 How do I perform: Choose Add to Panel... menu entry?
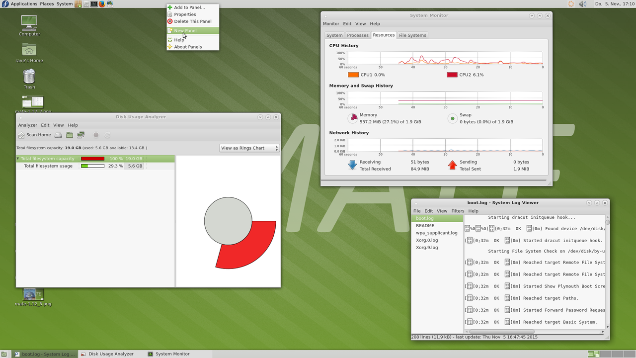(189, 7)
